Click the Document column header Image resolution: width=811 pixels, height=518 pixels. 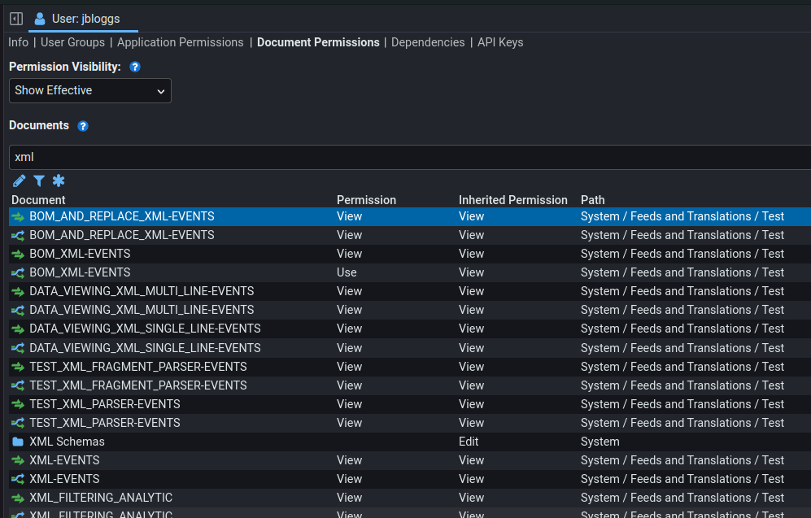click(38, 200)
